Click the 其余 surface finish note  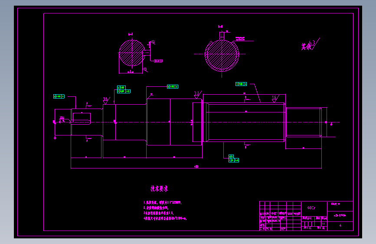pos(306,46)
